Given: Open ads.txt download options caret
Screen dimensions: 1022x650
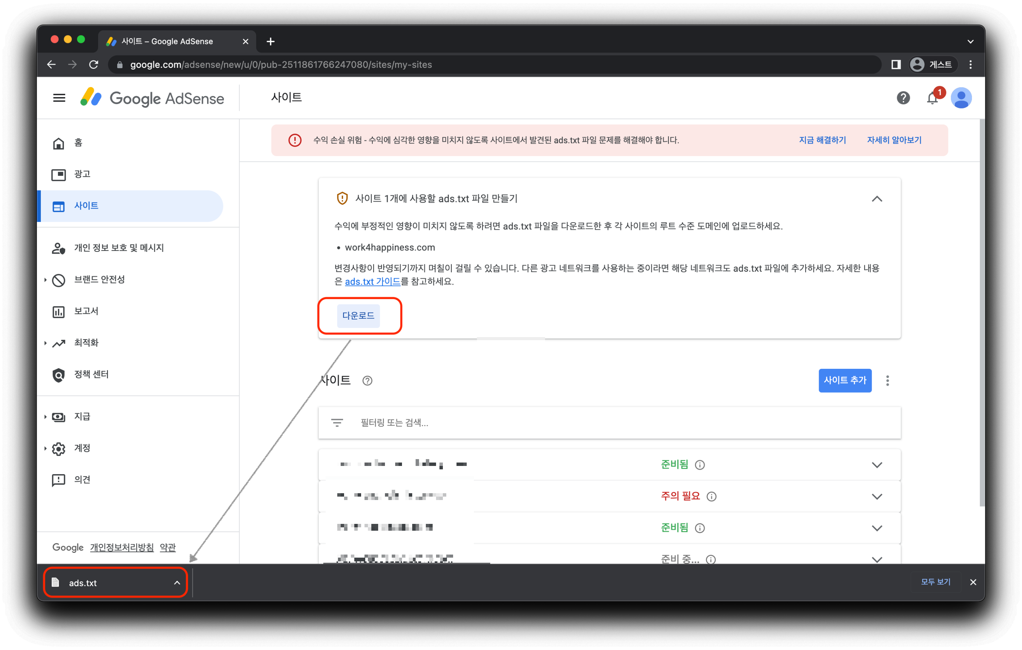Looking at the screenshot, I should (x=177, y=583).
